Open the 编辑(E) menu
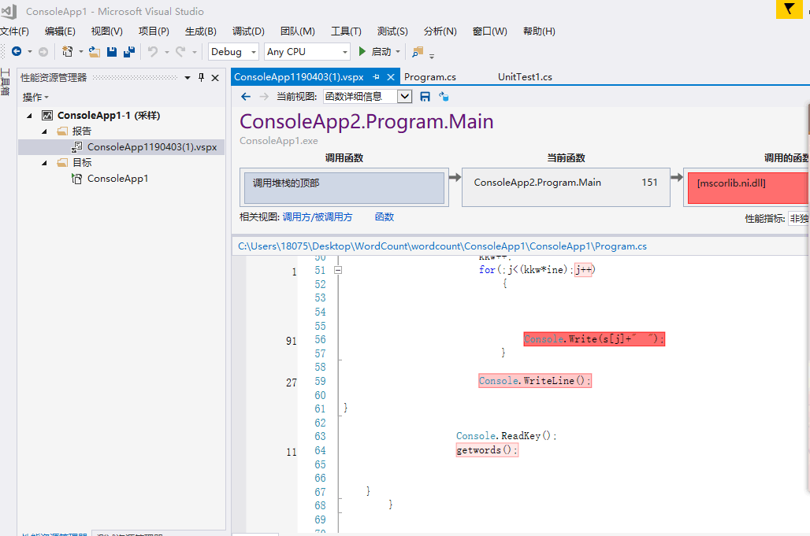This screenshot has height=536, width=810. click(60, 31)
